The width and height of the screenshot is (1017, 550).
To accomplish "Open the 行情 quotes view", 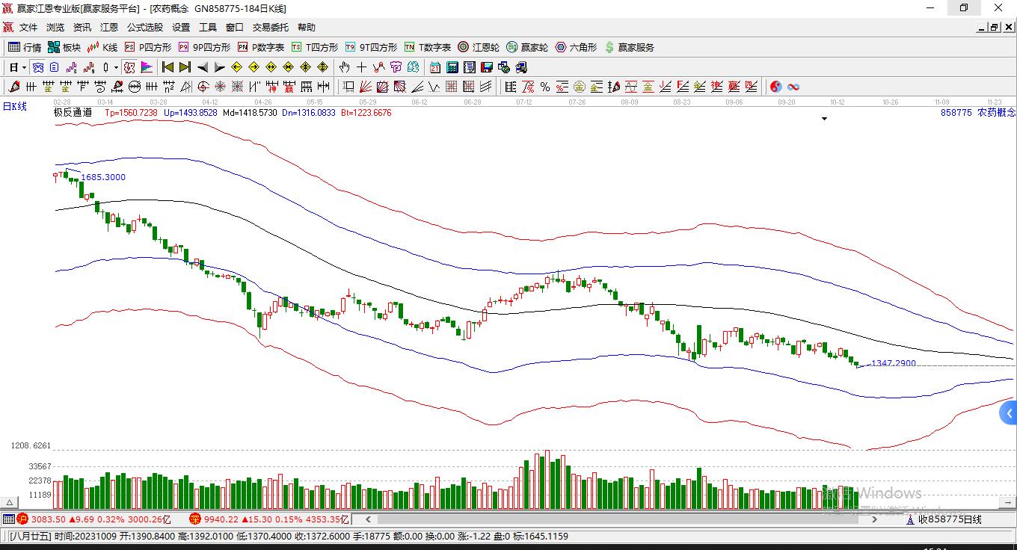I will (x=24, y=47).
